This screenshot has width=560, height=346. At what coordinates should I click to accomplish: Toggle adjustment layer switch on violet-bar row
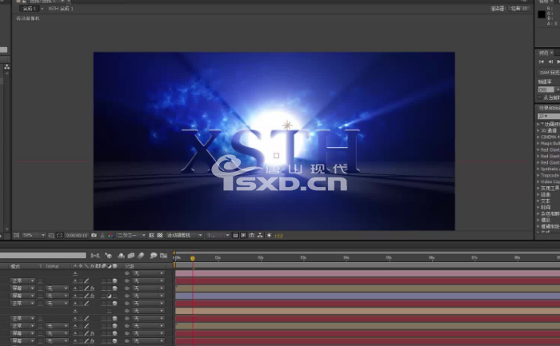tap(109, 296)
